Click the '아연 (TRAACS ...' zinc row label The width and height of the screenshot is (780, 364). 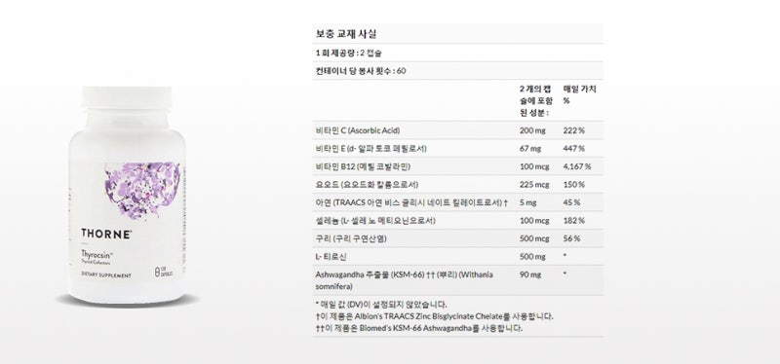411,202
